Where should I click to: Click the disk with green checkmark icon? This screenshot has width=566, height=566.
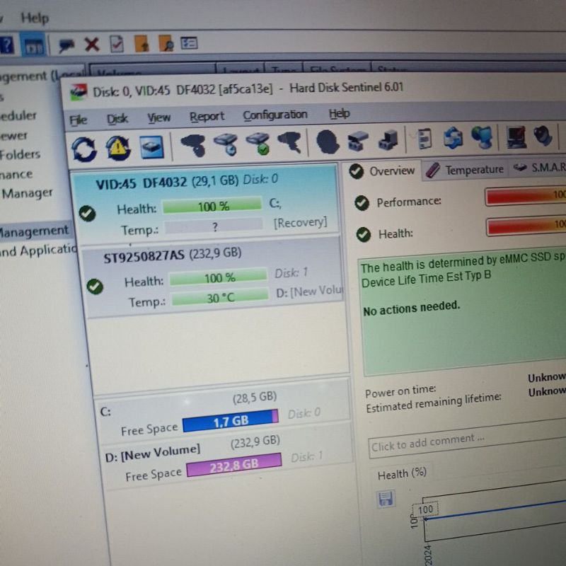coord(258,144)
